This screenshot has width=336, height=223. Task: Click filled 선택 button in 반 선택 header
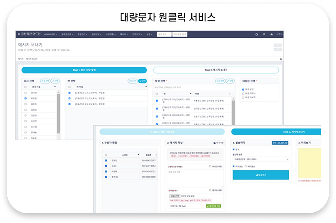click(143, 81)
